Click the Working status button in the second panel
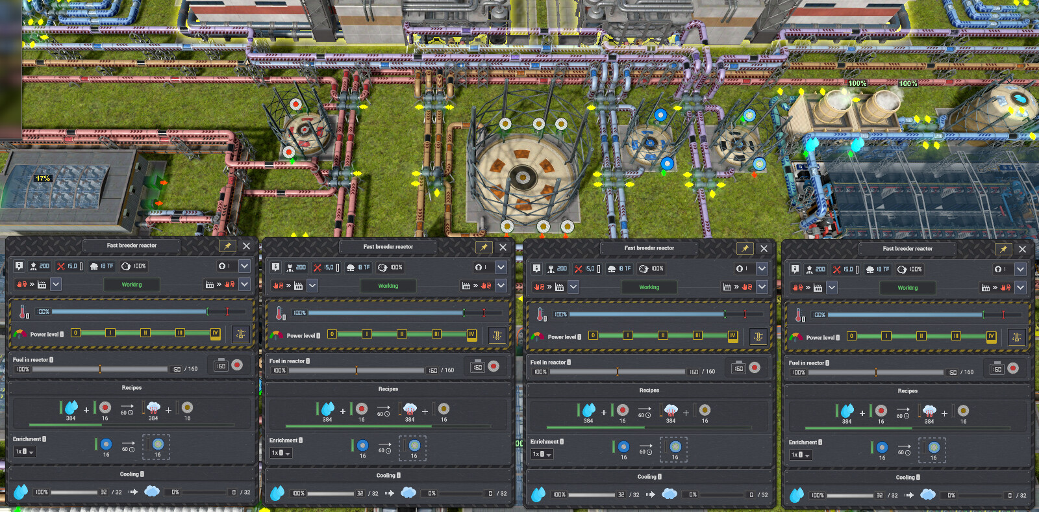The height and width of the screenshot is (512, 1039). pyautogui.click(x=388, y=286)
